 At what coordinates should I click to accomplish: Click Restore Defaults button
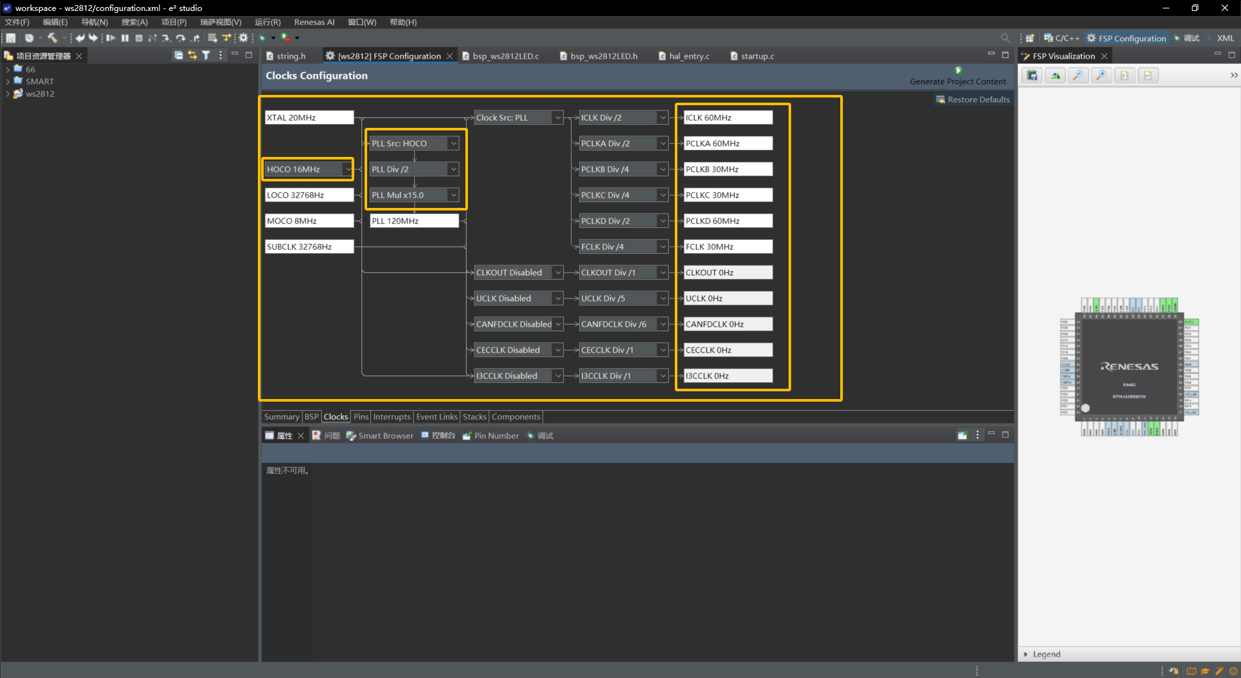[973, 99]
